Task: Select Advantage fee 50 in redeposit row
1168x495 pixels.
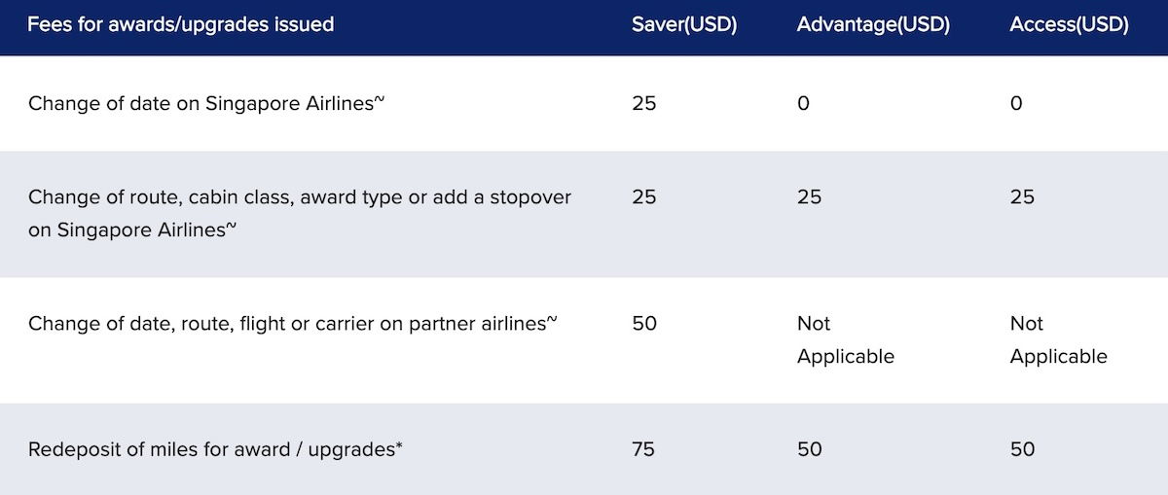Action: (x=810, y=449)
